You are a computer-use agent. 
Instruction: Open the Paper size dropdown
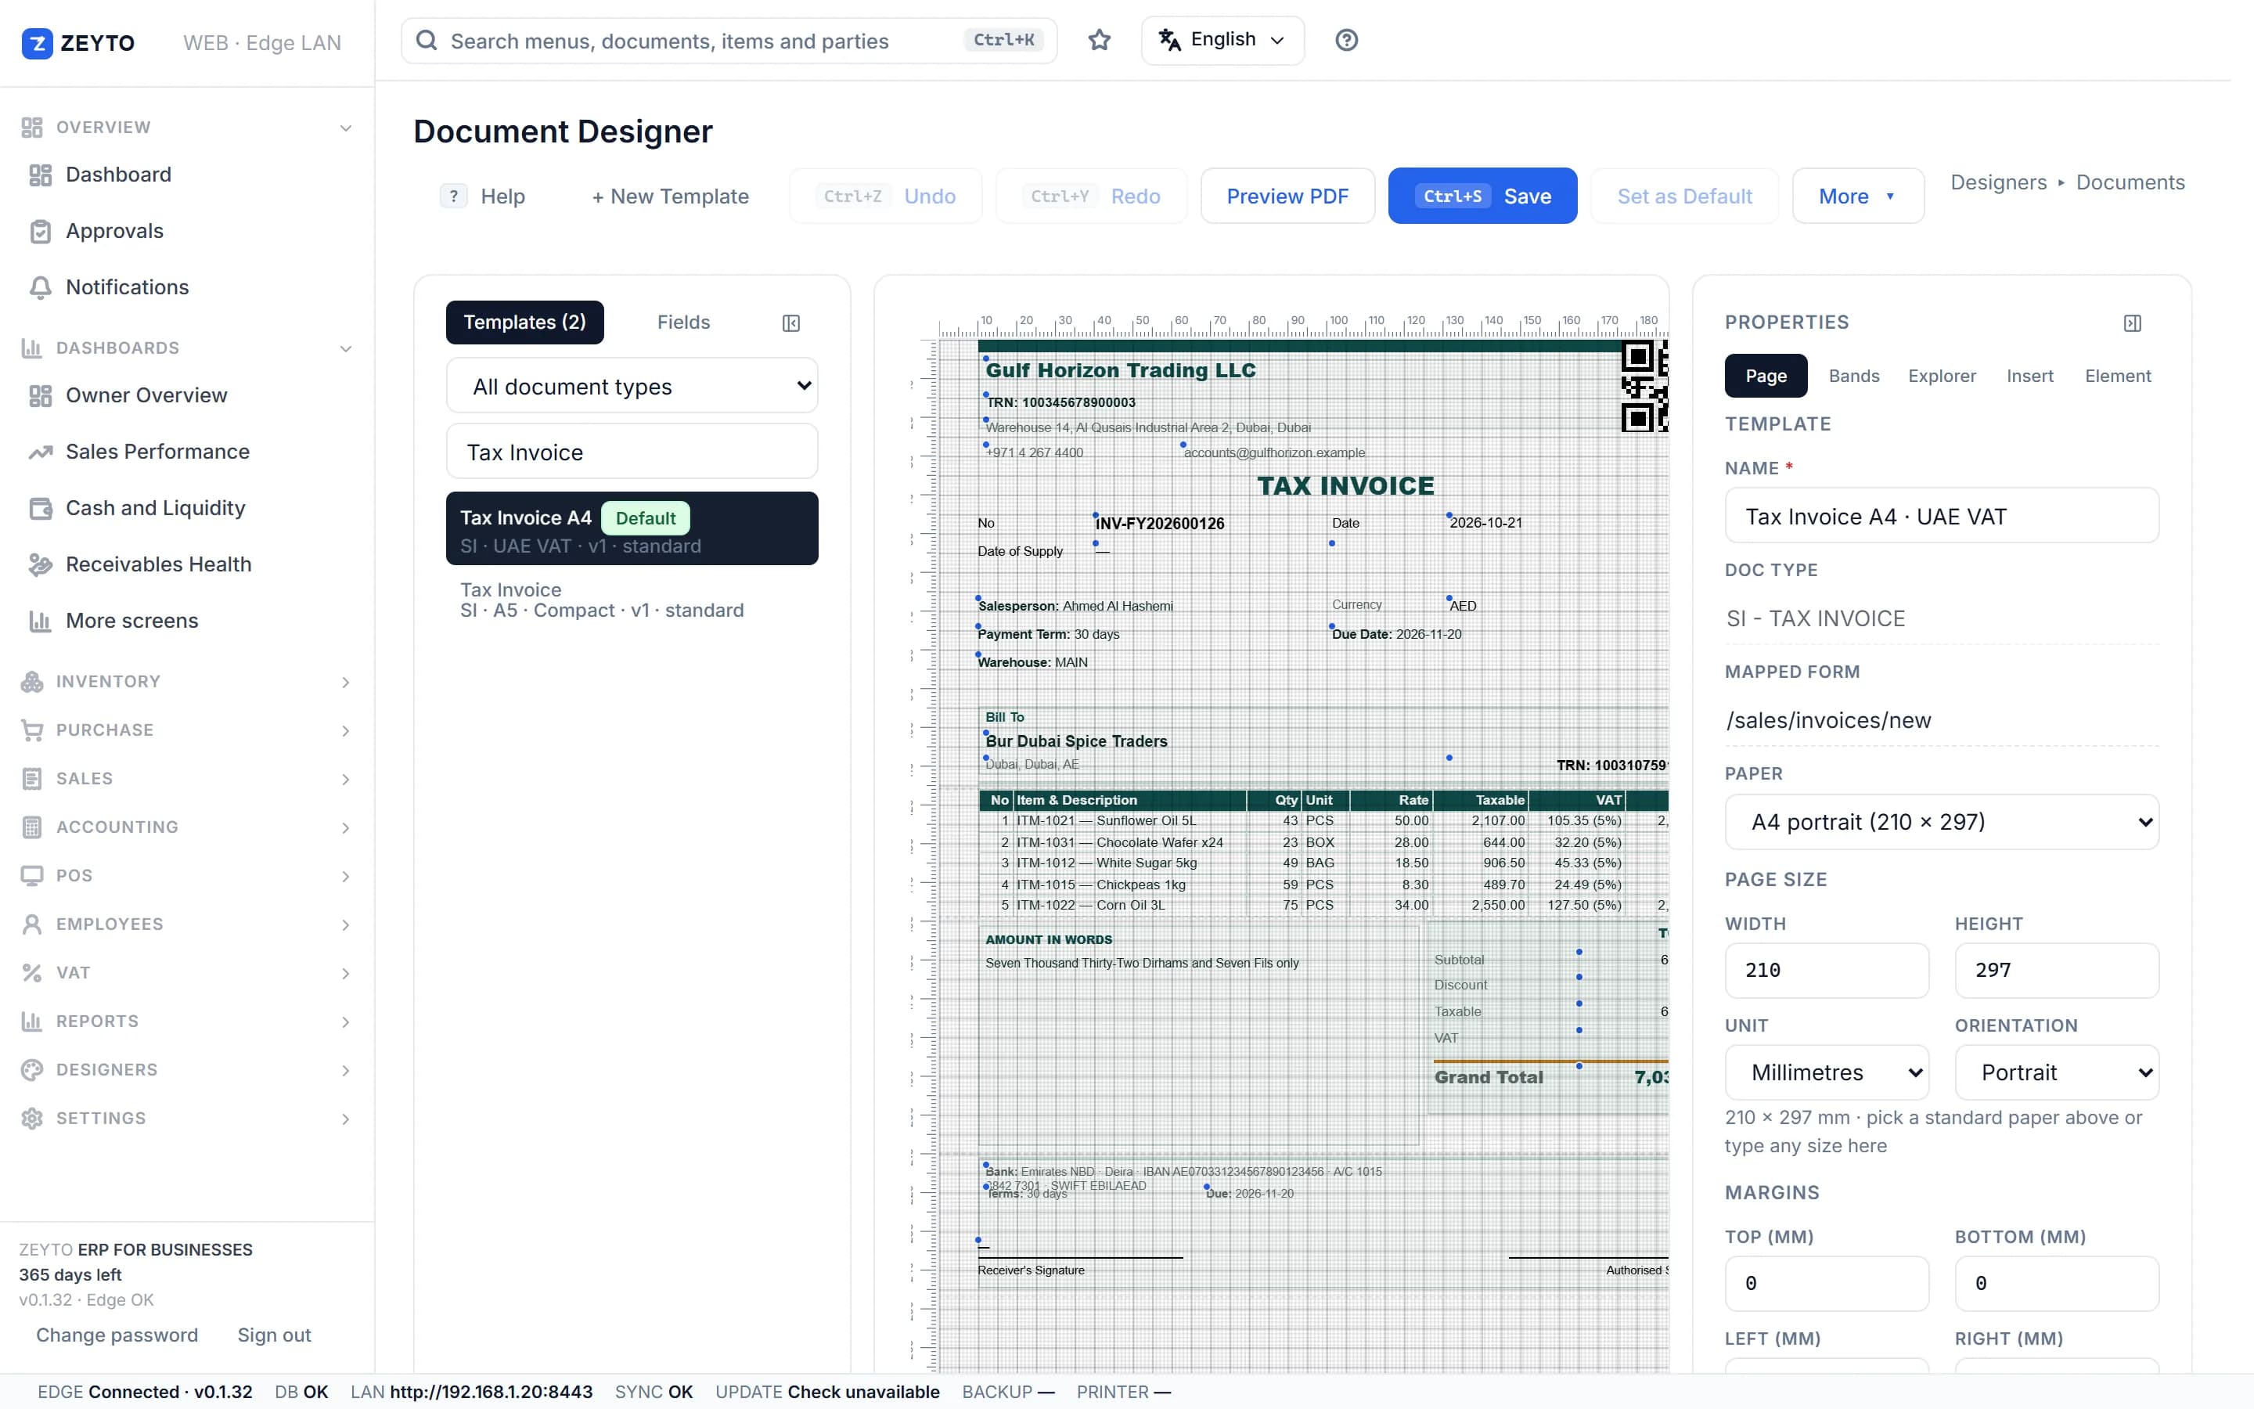(x=1941, y=822)
